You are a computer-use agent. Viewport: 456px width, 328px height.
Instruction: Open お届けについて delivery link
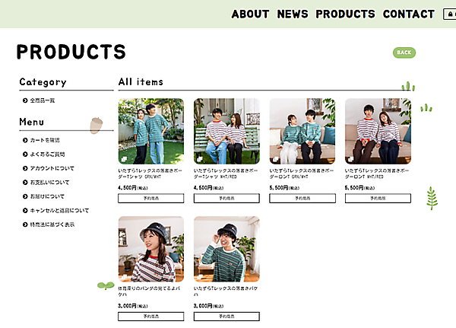click(x=47, y=196)
